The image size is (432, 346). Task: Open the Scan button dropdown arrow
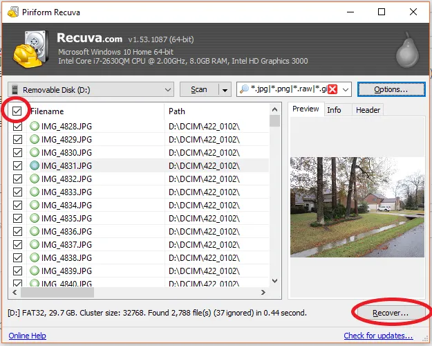pyautogui.click(x=225, y=90)
